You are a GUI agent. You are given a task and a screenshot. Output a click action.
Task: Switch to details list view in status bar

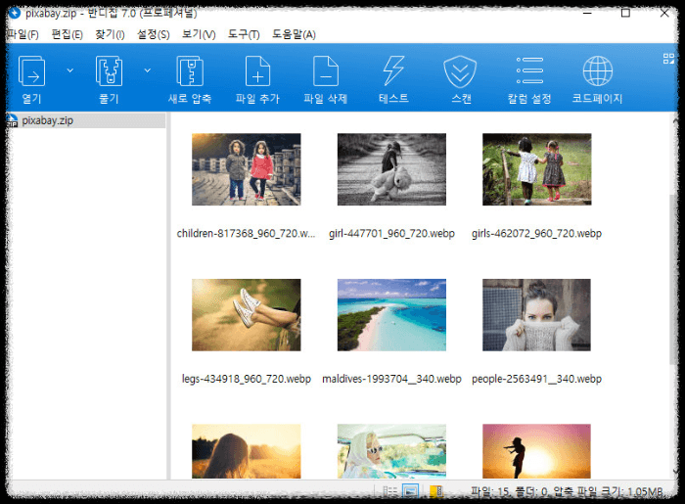point(390,492)
